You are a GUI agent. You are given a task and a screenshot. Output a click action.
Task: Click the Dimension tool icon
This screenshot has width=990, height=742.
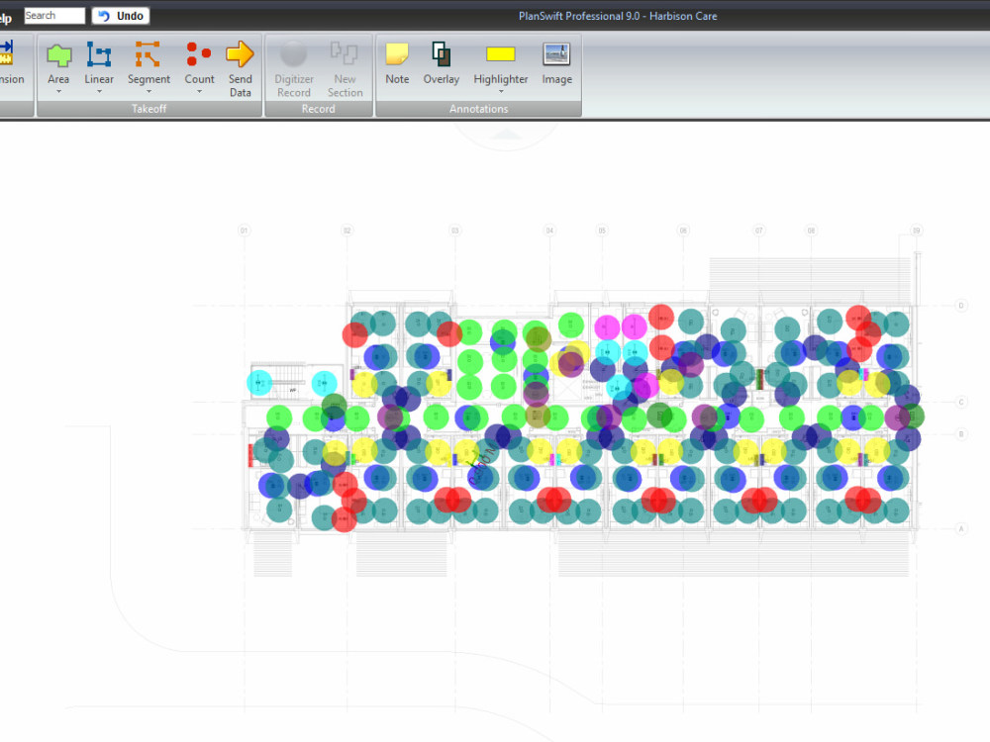pos(8,54)
